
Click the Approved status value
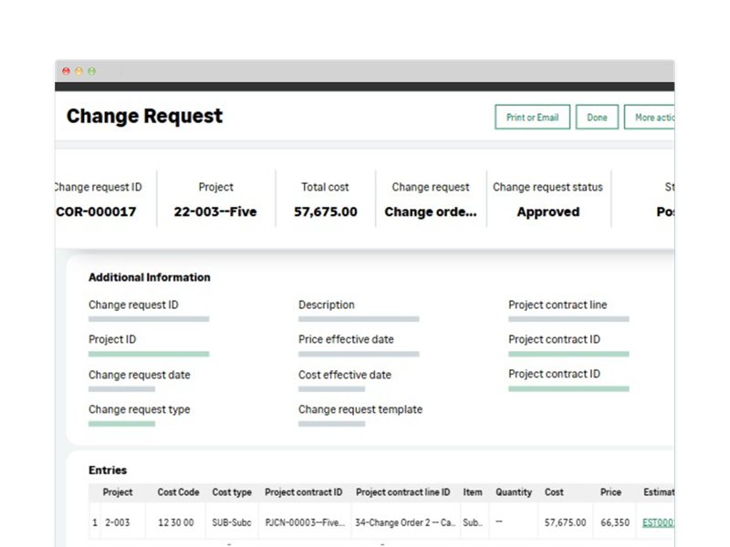[x=548, y=212]
